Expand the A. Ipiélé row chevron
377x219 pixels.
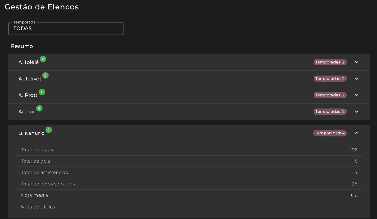pos(357,62)
